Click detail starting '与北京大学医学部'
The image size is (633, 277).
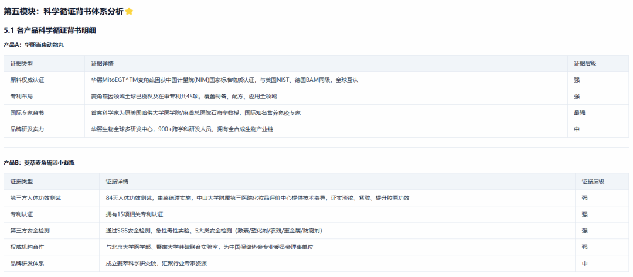tap(209, 247)
